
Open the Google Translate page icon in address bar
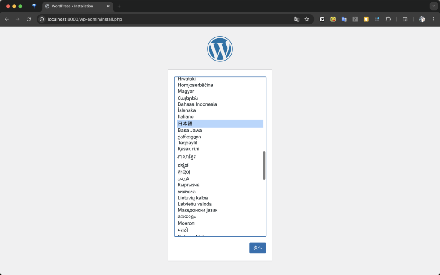point(296,19)
